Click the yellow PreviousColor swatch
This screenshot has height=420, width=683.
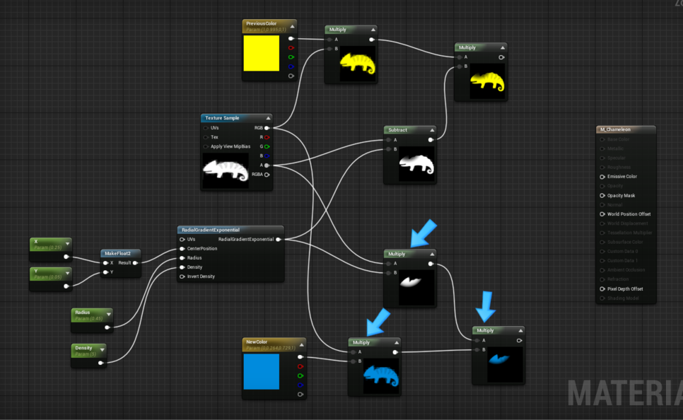point(262,53)
